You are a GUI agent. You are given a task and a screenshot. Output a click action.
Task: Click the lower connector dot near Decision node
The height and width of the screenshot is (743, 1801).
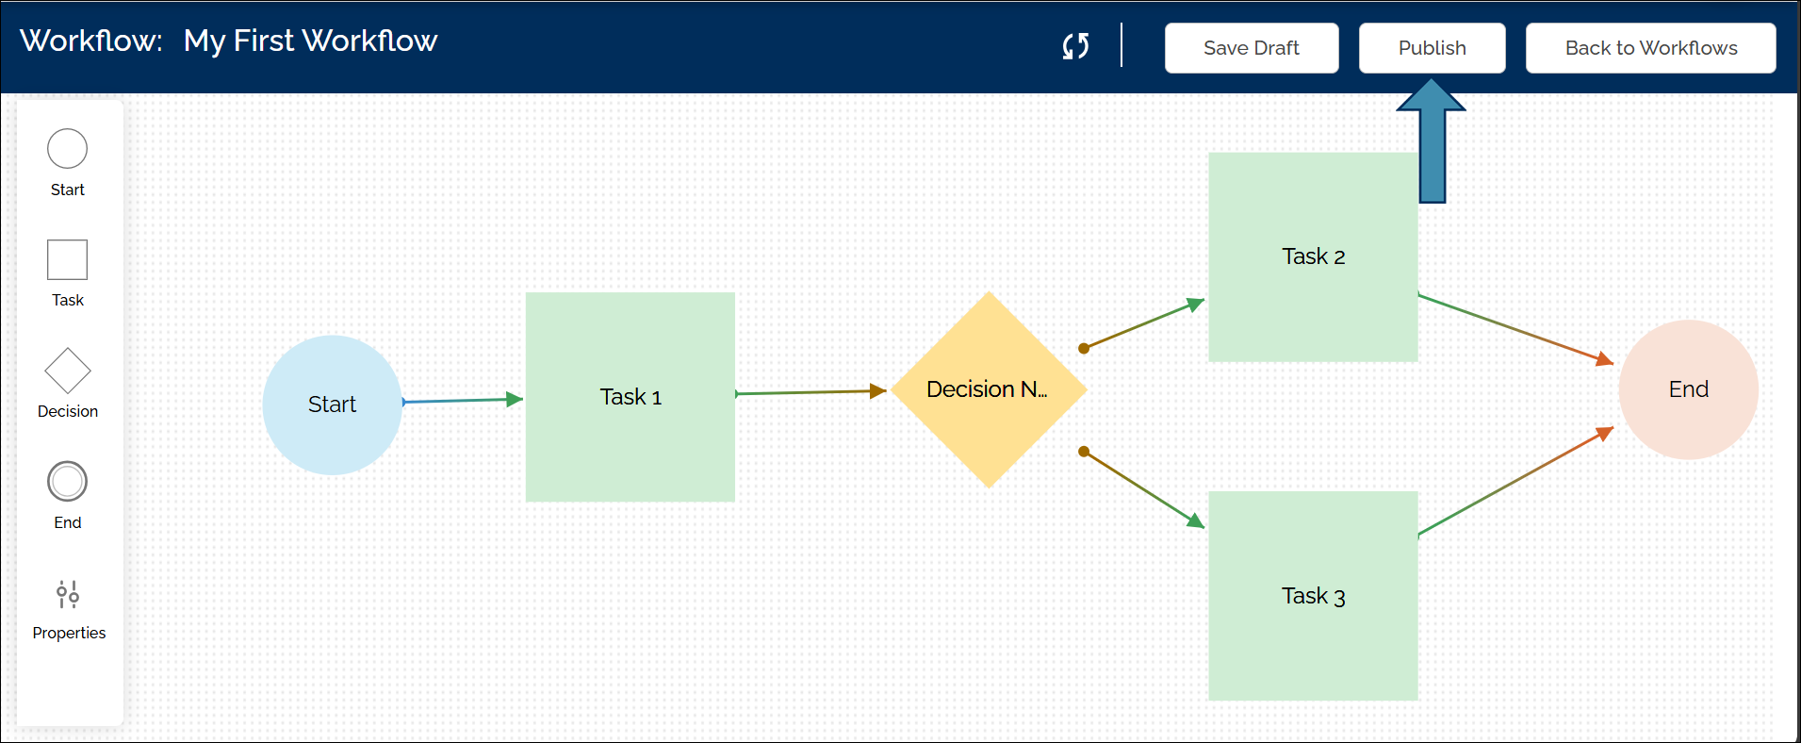coord(1084,452)
